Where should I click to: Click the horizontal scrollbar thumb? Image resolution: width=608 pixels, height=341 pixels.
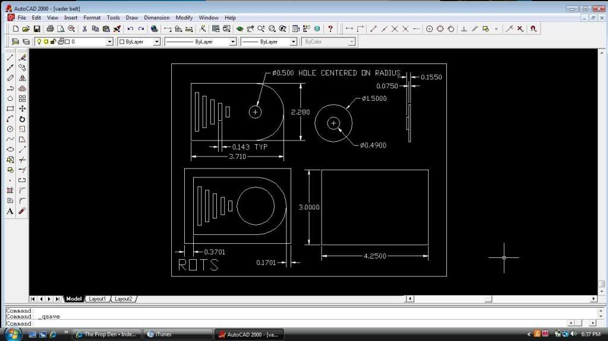[488, 299]
